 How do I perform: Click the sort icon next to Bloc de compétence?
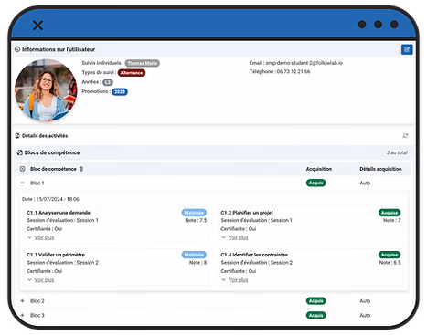point(81,169)
